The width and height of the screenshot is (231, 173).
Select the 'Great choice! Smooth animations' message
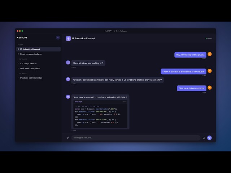pos(117,80)
